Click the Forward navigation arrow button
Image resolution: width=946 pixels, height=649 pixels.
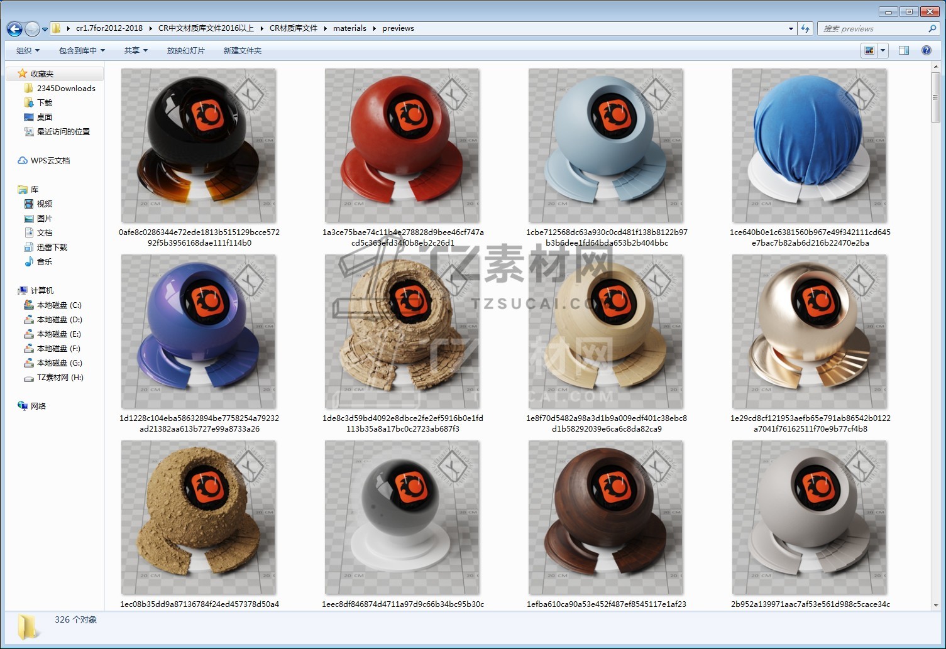point(32,29)
